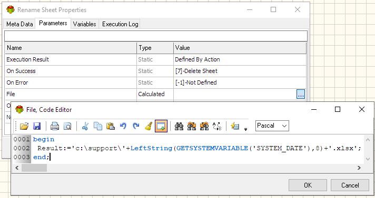Click the Type column header
Viewport: 375px width, 198px height.
click(x=155, y=48)
